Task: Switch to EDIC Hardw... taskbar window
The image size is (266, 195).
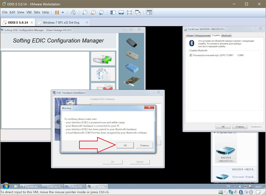Action: [97, 186]
